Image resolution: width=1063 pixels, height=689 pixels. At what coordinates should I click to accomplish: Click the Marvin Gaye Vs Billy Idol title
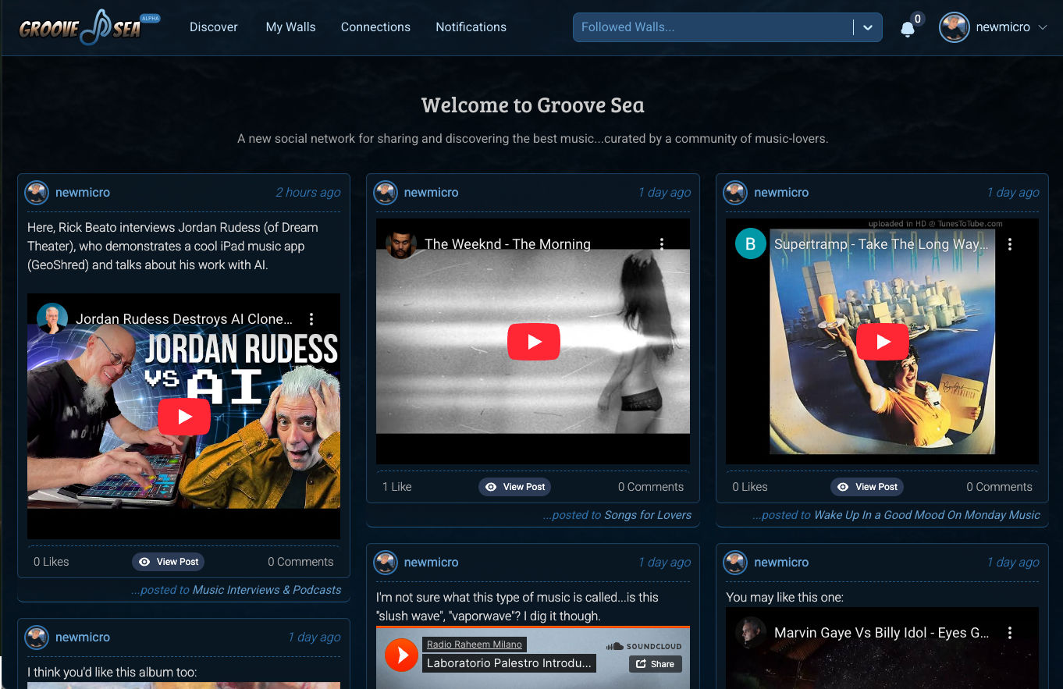(x=881, y=633)
